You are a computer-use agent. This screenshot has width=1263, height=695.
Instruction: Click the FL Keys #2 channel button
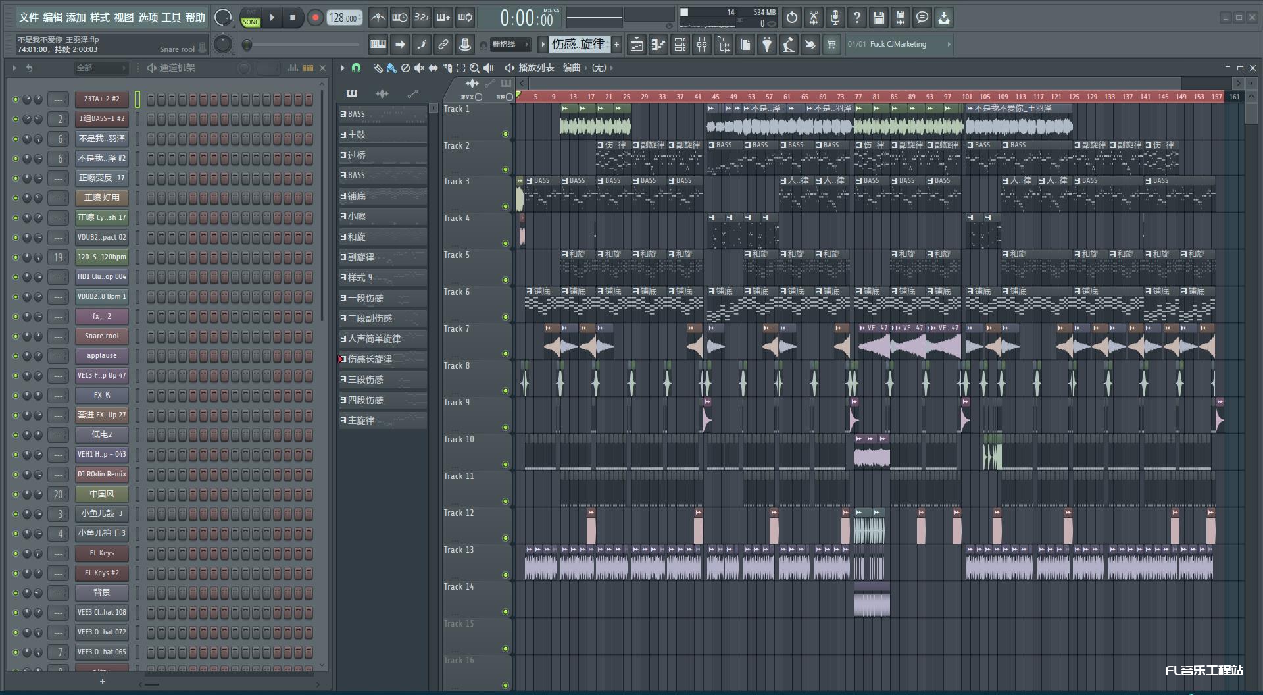102,573
